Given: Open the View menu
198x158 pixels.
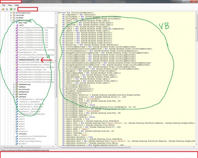Looking at the screenshot, I should tap(10, 5).
